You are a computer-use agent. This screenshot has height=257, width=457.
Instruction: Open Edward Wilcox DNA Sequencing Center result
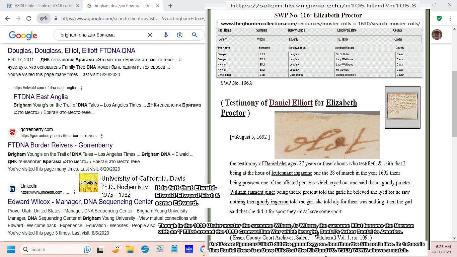[80, 202]
